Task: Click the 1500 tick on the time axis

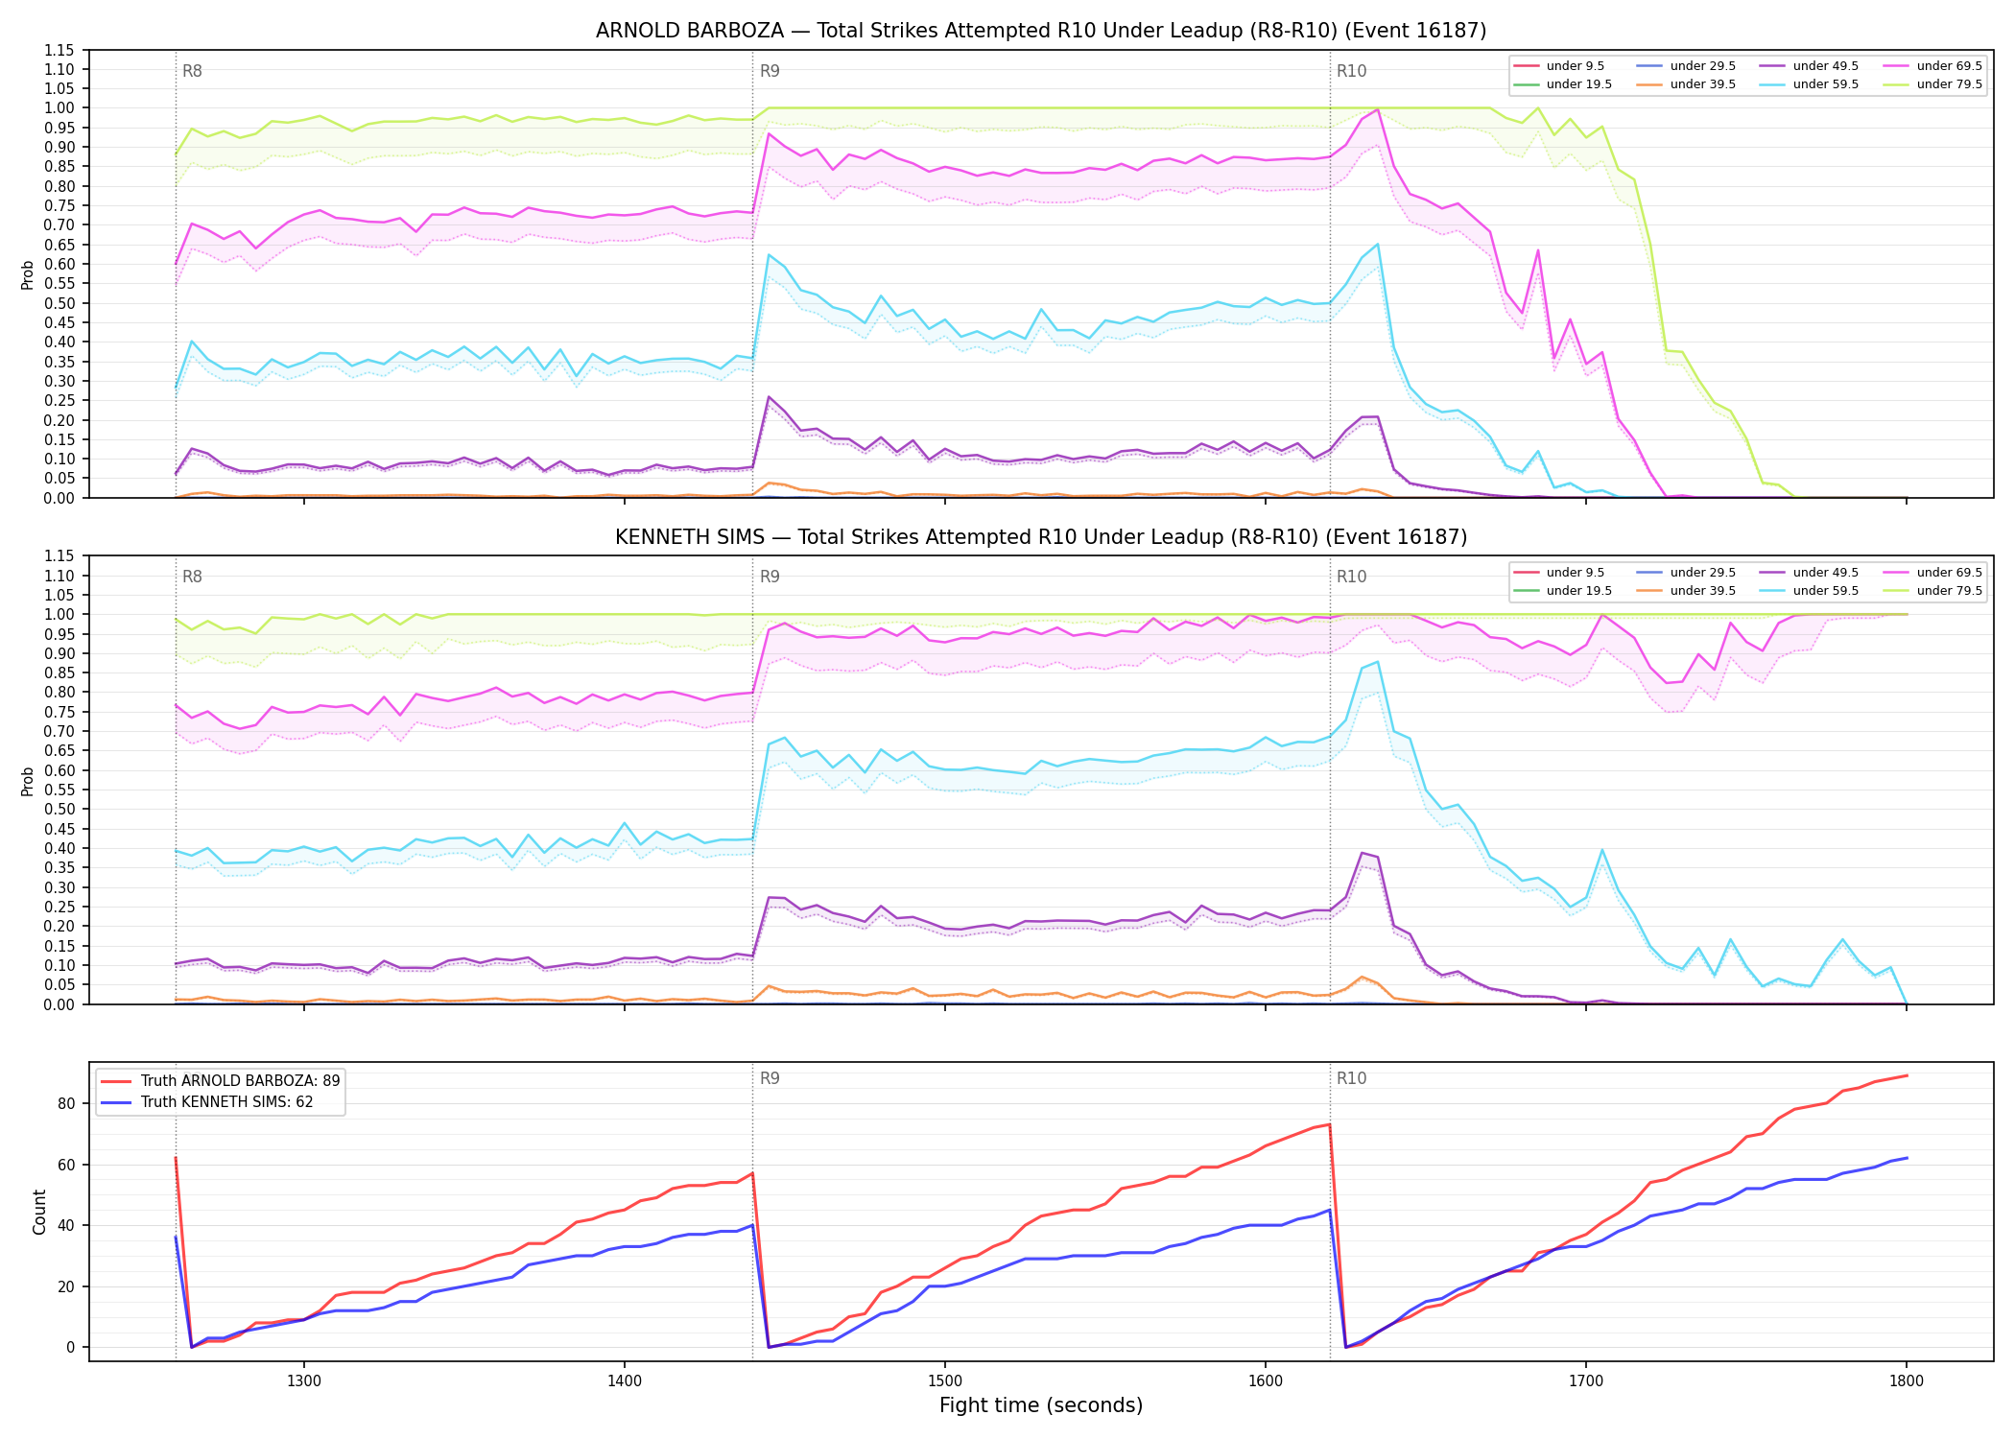Action: (945, 1381)
